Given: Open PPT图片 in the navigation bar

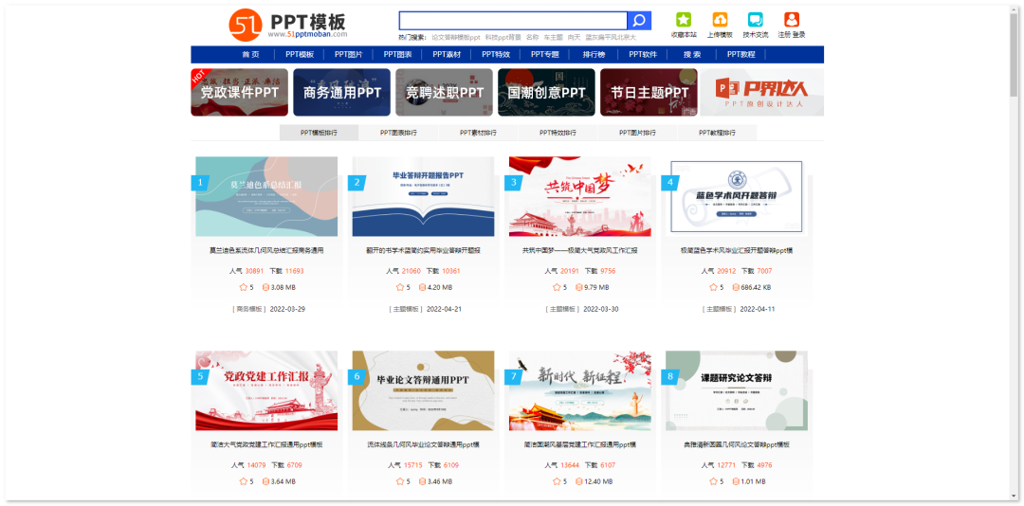Looking at the screenshot, I should coord(349,55).
